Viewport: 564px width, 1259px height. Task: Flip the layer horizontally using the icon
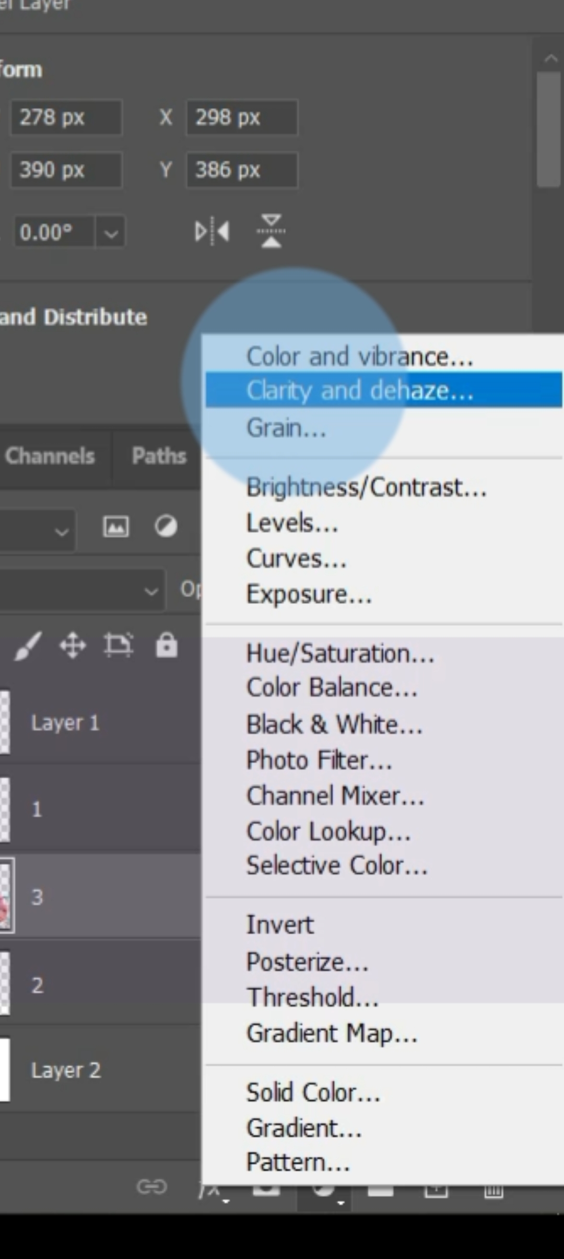(212, 231)
